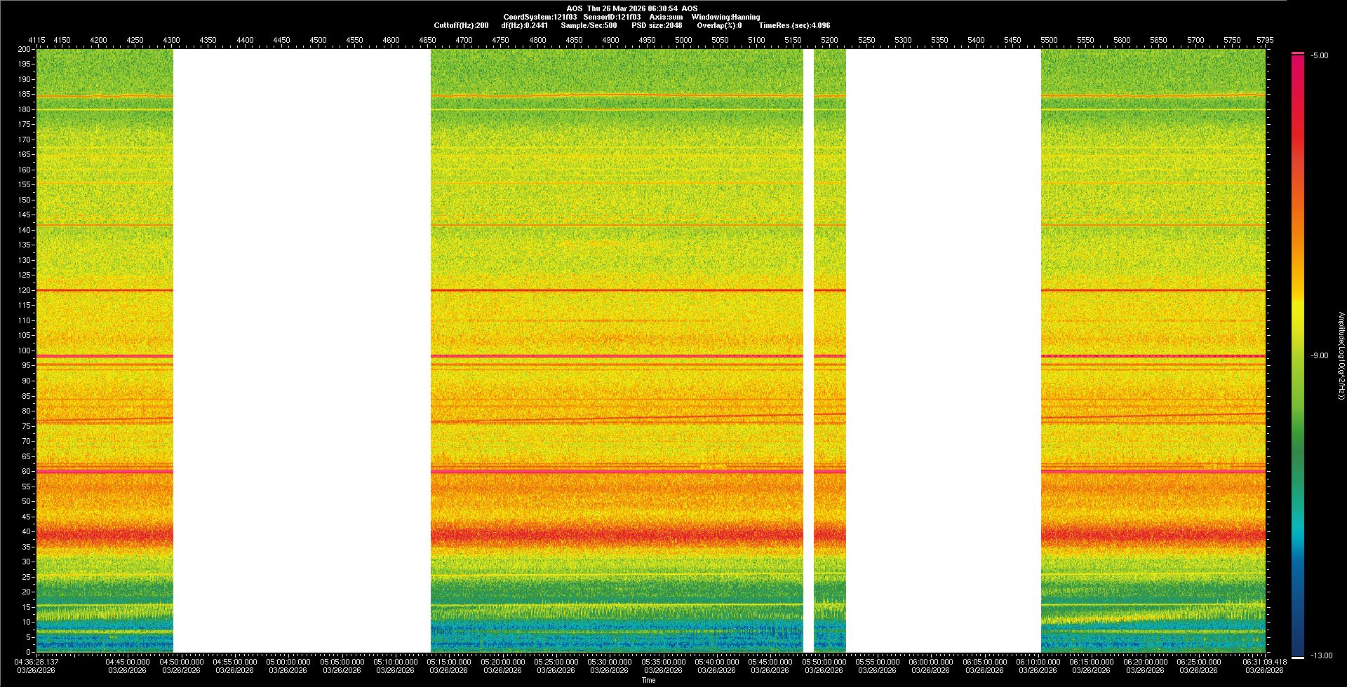1347x687 pixels.
Task: Click the top axis tick "4650"
Action: click(x=427, y=40)
